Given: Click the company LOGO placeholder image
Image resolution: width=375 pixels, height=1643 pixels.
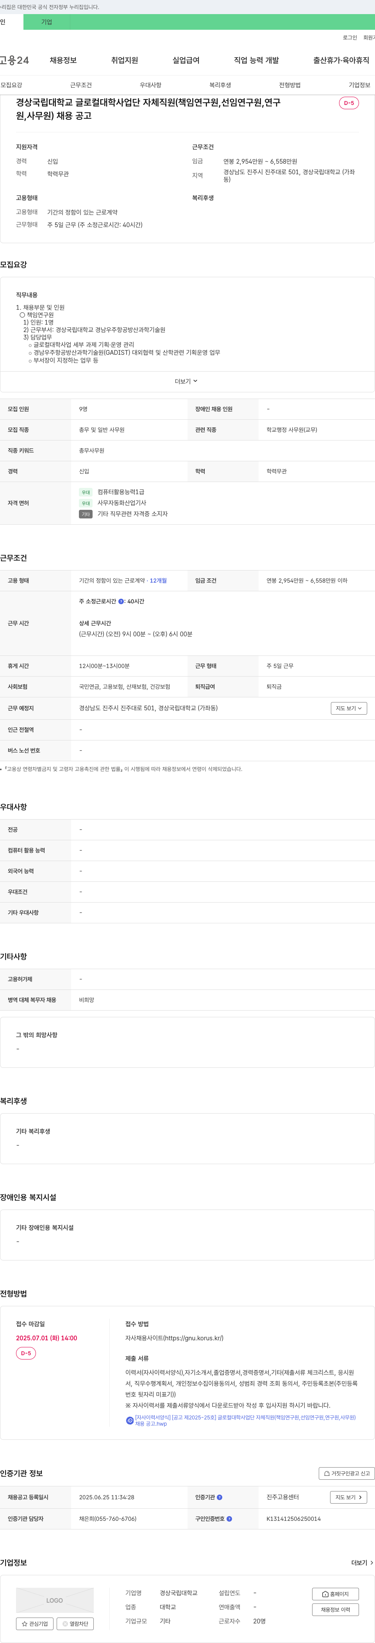Looking at the screenshot, I should point(55,1600).
